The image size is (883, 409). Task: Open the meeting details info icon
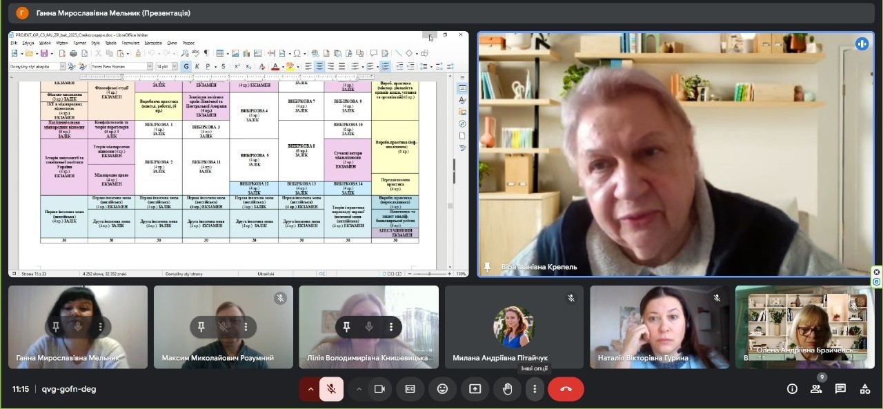[x=792, y=389]
